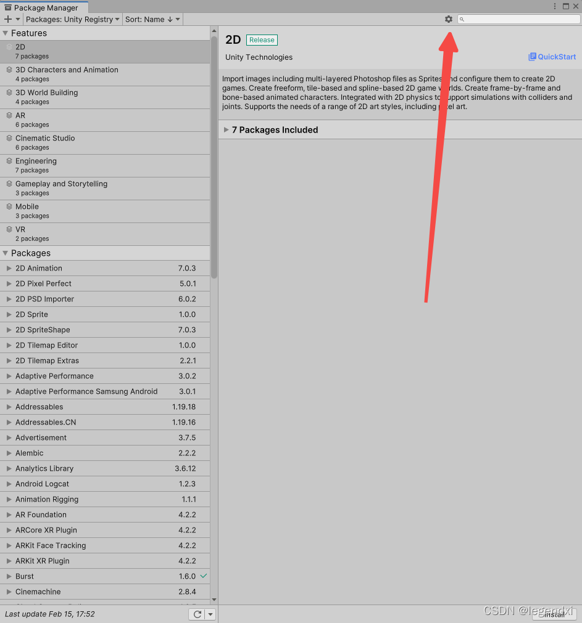
Task: Collapse the Features section
Action: click(x=5, y=33)
